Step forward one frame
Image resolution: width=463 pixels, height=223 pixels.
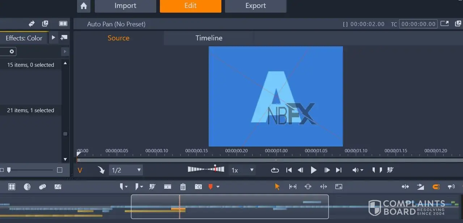click(327, 170)
